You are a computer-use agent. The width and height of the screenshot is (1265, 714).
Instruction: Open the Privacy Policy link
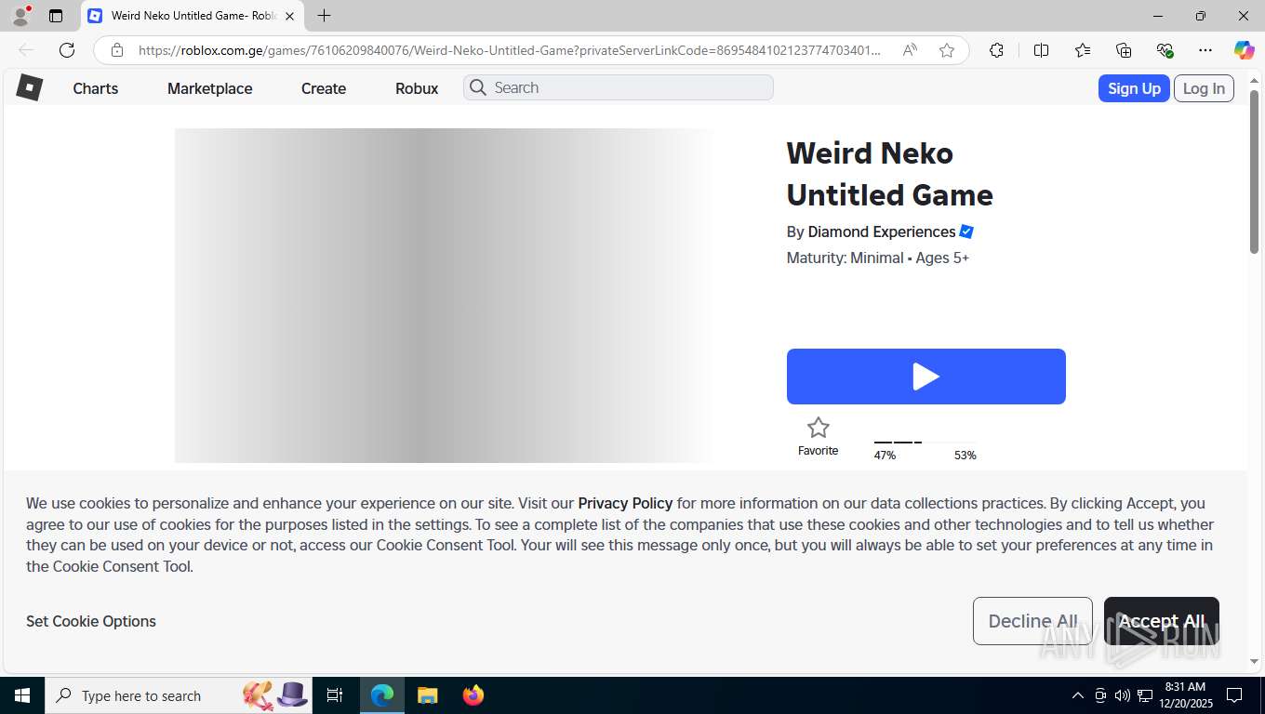click(x=625, y=503)
